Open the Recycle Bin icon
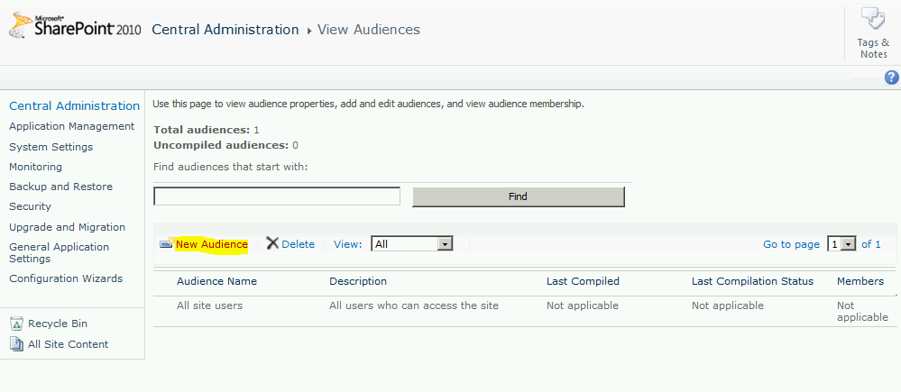 coord(16,324)
